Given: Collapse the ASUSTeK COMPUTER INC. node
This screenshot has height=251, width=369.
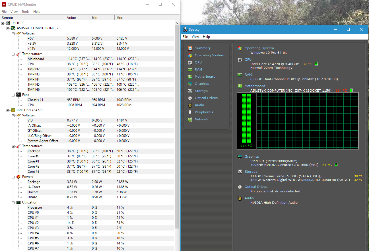Looking at the screenshot, I should (8, 28).
